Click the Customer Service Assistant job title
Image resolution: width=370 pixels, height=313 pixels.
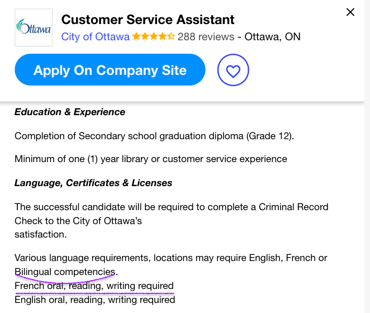tap(148, 20)
